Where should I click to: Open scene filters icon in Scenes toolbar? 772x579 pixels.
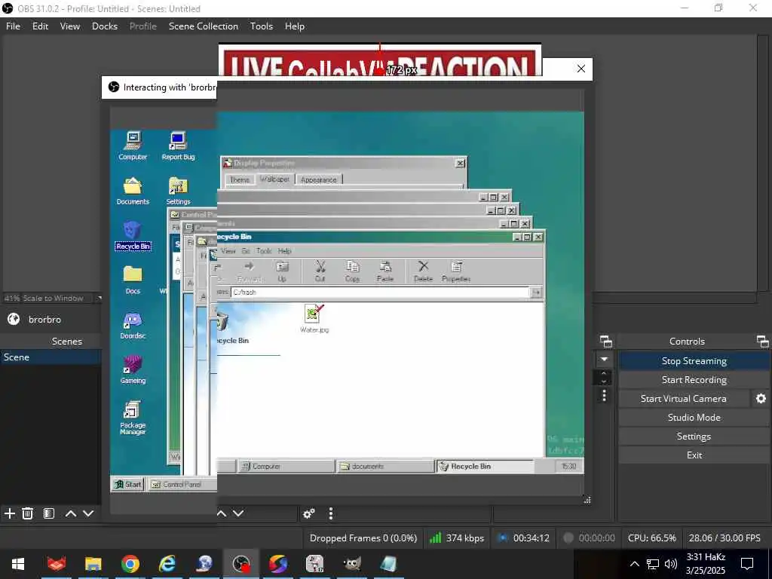pyautogui.click(x=49, y=513)
